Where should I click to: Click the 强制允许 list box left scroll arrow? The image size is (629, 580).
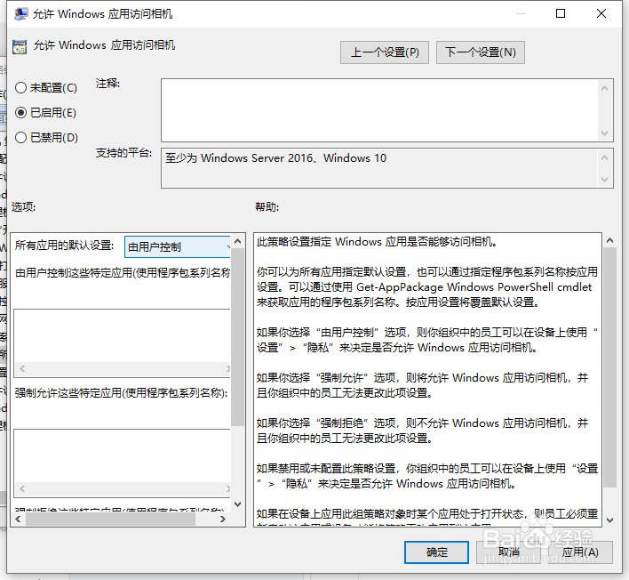tap(22, 488)
